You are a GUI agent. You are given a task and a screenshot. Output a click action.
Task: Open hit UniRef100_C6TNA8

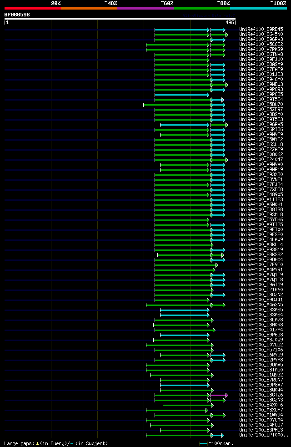[x=261, y=55]
